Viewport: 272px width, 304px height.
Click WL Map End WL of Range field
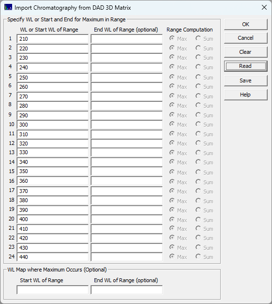coord(127,290)
